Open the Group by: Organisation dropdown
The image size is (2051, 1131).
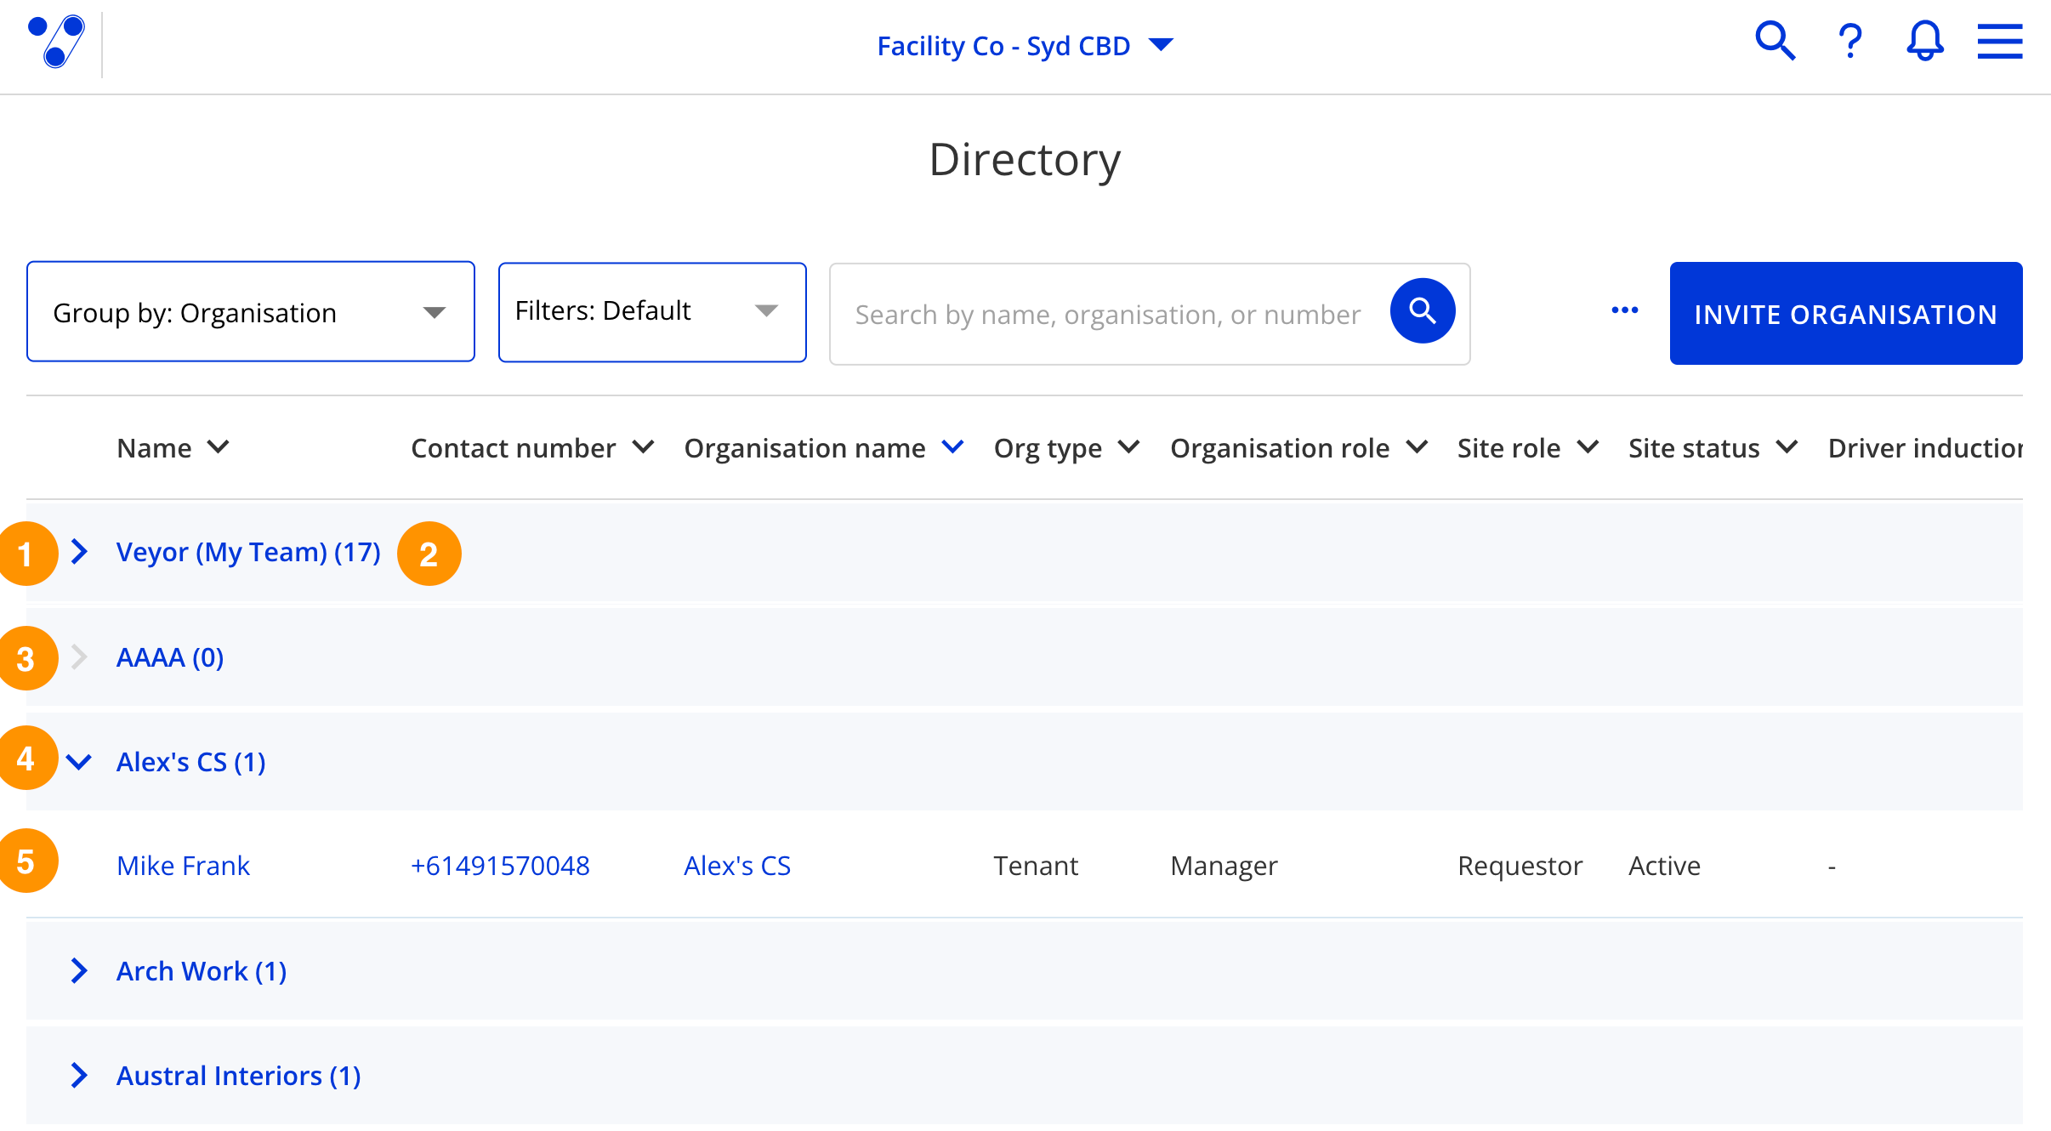pyautogui.click(x=250, y=311)
